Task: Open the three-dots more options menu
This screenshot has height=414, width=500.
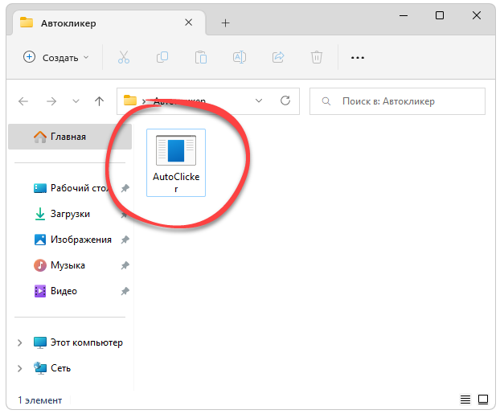Action: pos(358,57)
